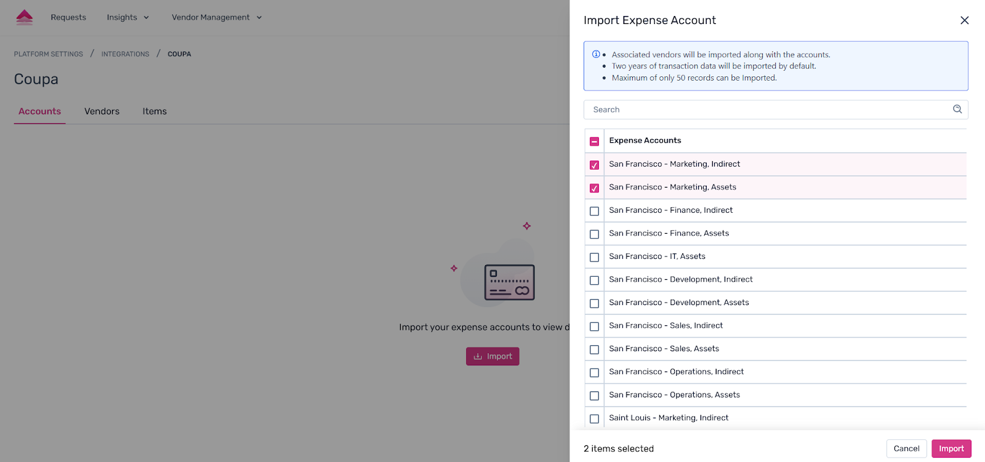This screenshot has height=462, width=985.
Task: Check San Francisco - IT, Assets
Action: [594, 257]
